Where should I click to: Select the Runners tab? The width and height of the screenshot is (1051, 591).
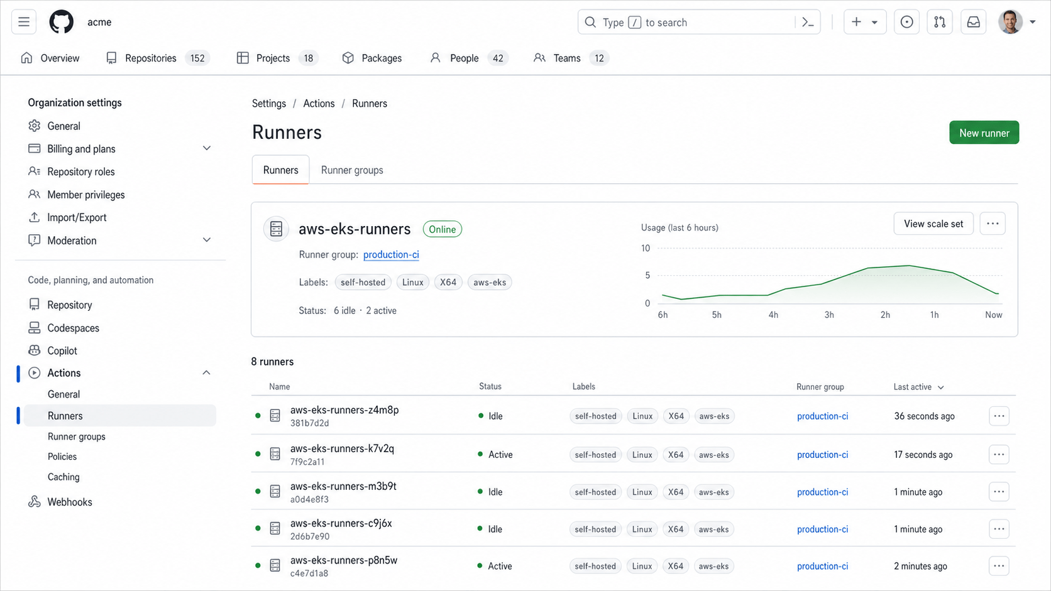coord(280,170)
